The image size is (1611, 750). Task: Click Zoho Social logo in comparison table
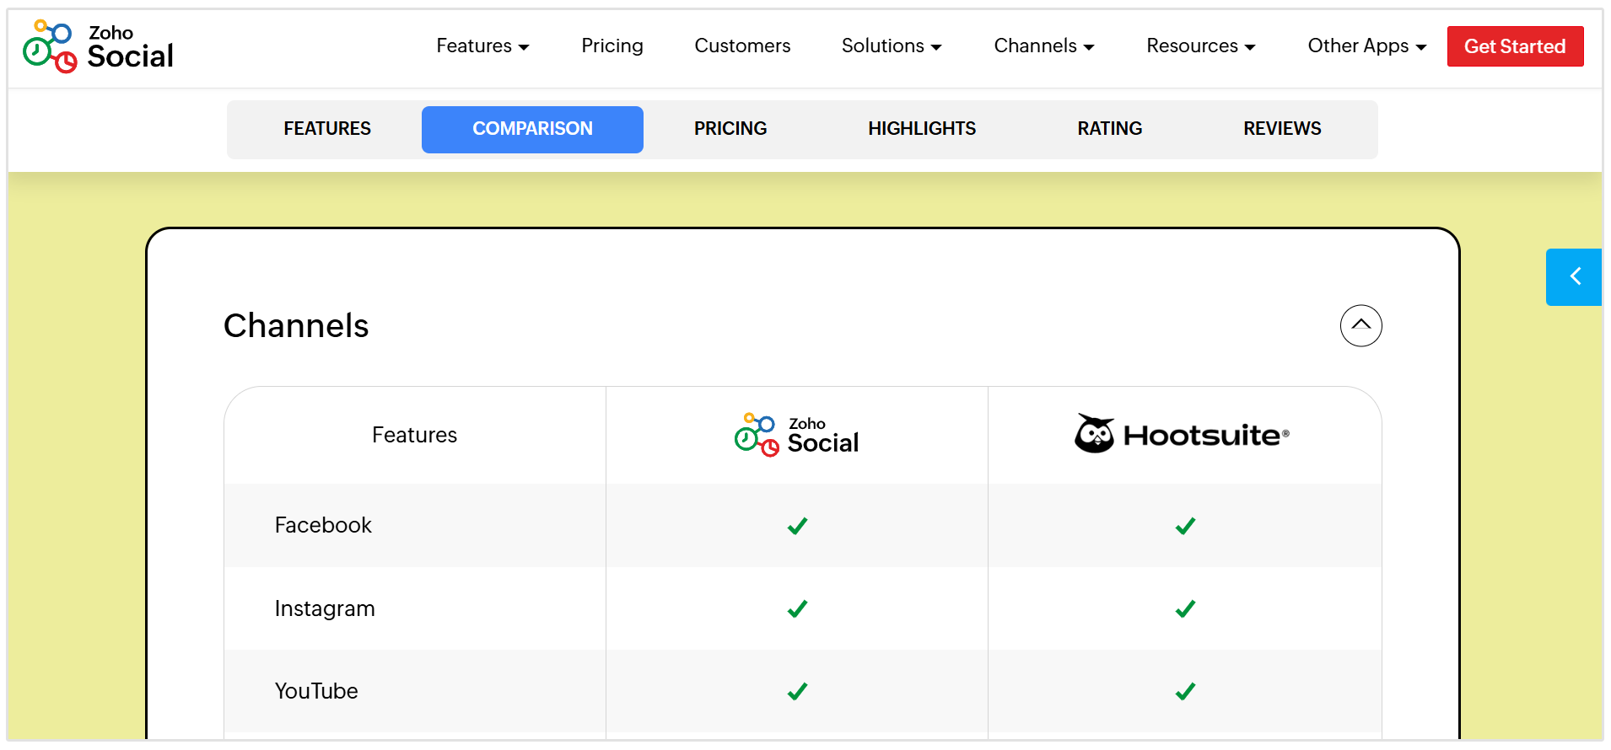coord(796,435)
